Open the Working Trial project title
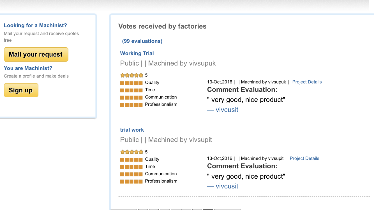The image size is (374, 210). tap(137, 53)
